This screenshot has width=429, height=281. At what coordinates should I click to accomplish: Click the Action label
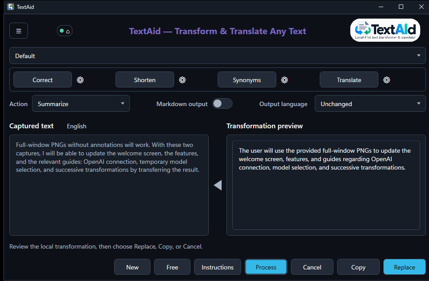(18, 104)
